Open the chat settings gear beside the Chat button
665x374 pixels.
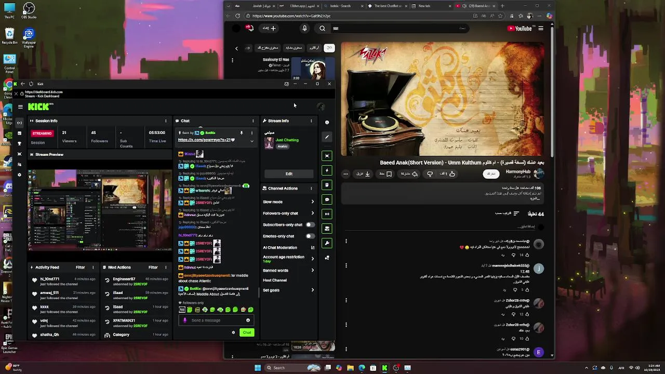(x=233, y=332)
